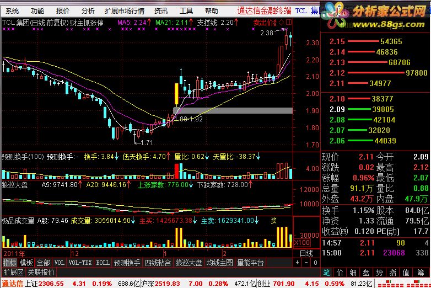
Task: Click the 日线 period label
Action: [306, 253]
